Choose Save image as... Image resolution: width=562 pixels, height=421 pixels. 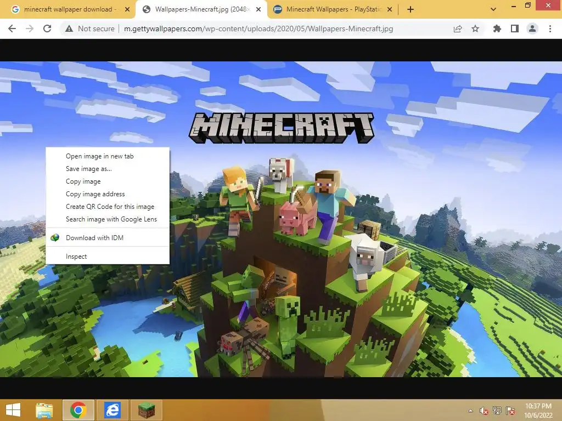[108, 169]
